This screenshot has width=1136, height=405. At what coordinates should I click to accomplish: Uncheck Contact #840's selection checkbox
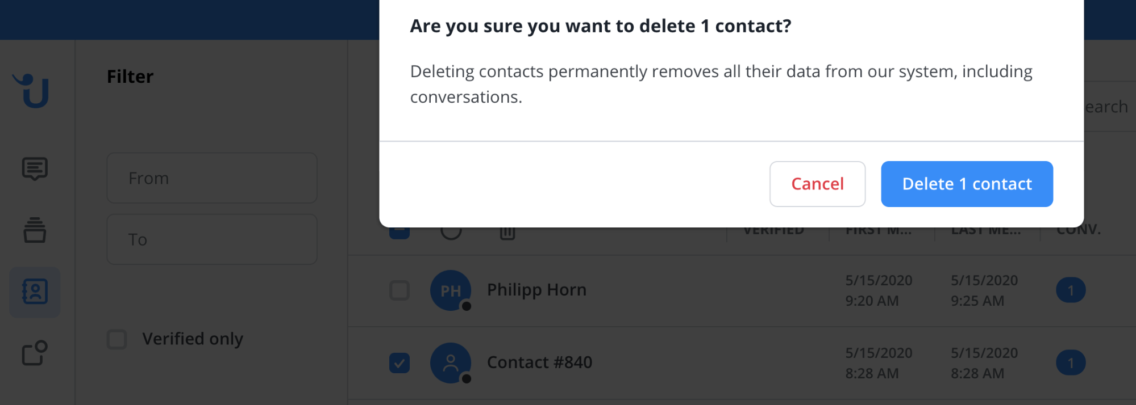pos(400,362)
